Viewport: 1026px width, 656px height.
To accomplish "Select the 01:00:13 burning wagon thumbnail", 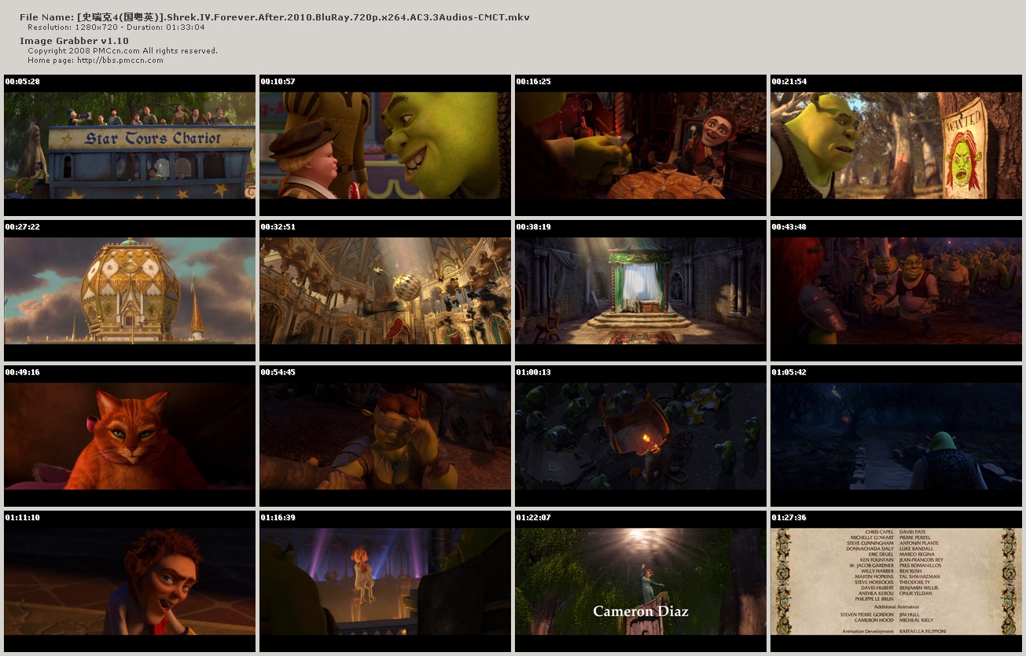I will coord(641,436).
